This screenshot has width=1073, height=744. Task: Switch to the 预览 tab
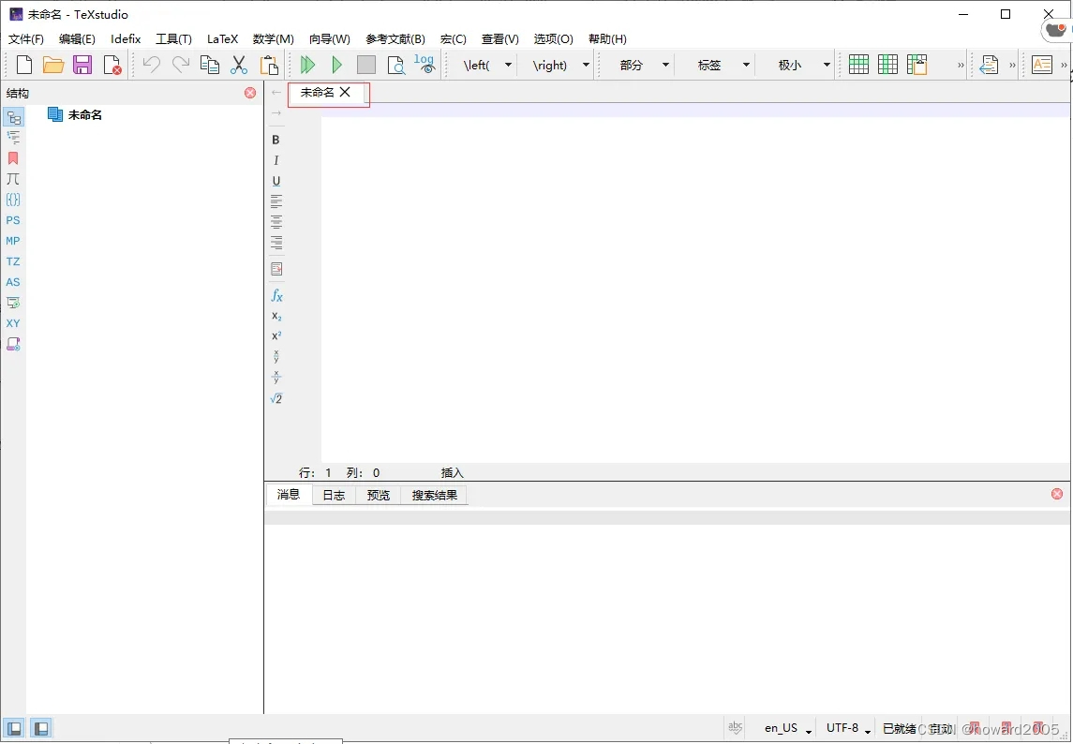(x=379, y=495)
